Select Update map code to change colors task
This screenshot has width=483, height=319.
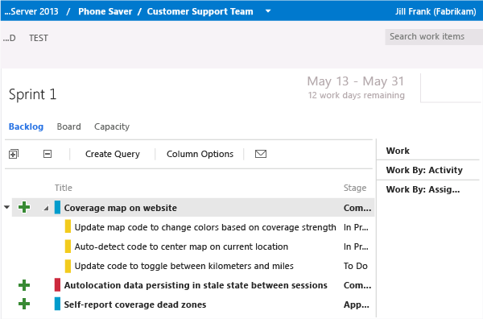[205, 227]
